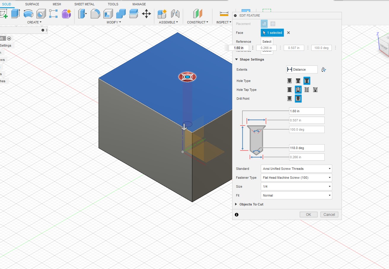Click the floating 1.60 in depth input

pyautogui.click(x=239, y=48)
